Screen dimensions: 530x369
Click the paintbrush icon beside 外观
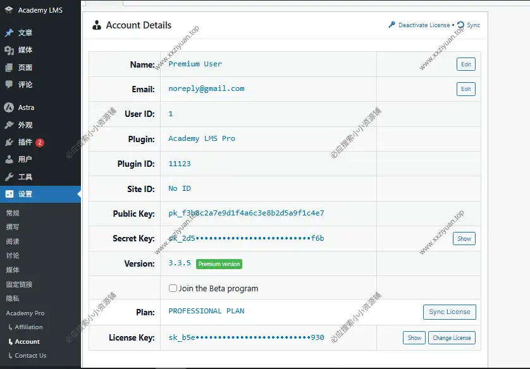point(9,125)
